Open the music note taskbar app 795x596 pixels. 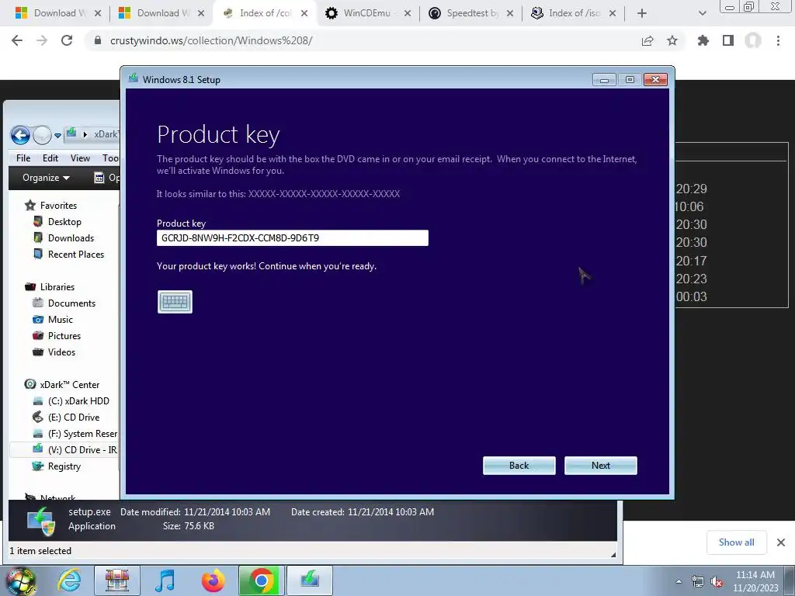[x=165, y=580]
